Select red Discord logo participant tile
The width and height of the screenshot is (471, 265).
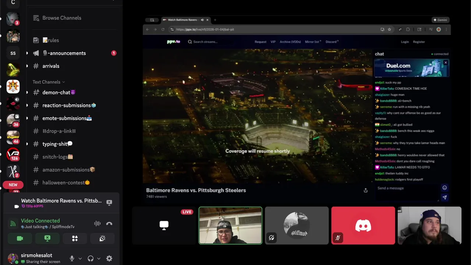click(363, 226)
